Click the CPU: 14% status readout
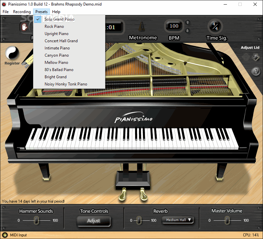This screenshot has width=263, height=239. (251, 235)
